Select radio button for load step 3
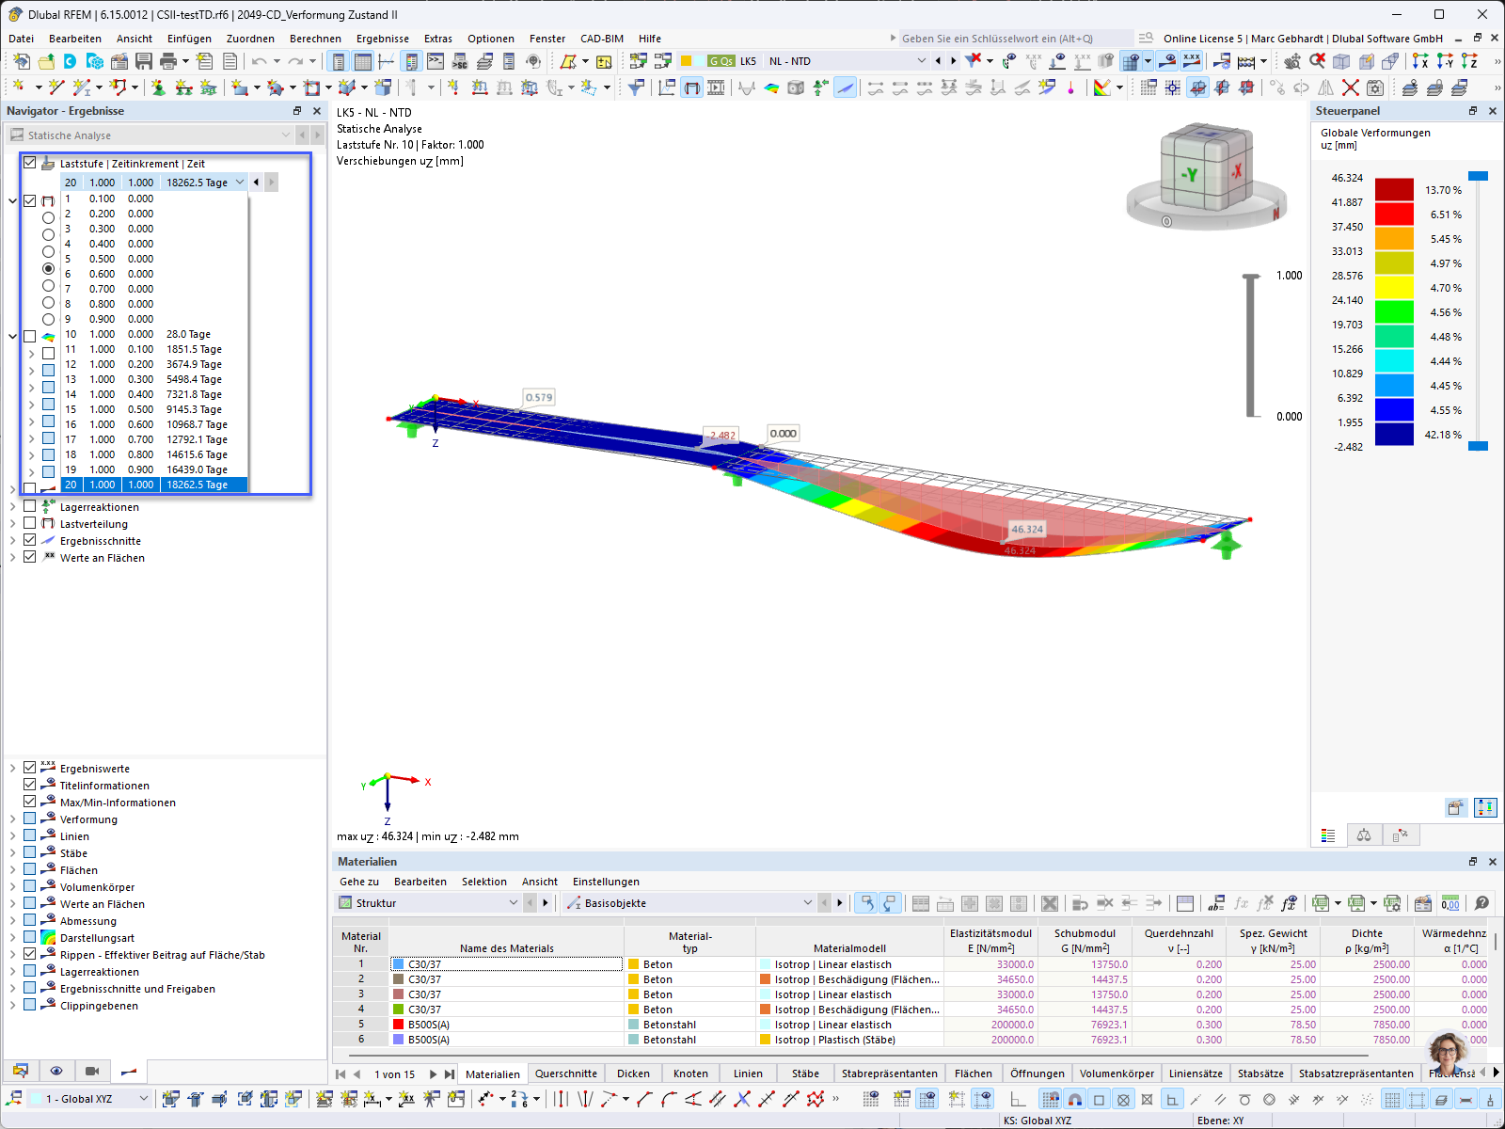The width and height of the screenshot is (1505, 1129). coord(48,234)
